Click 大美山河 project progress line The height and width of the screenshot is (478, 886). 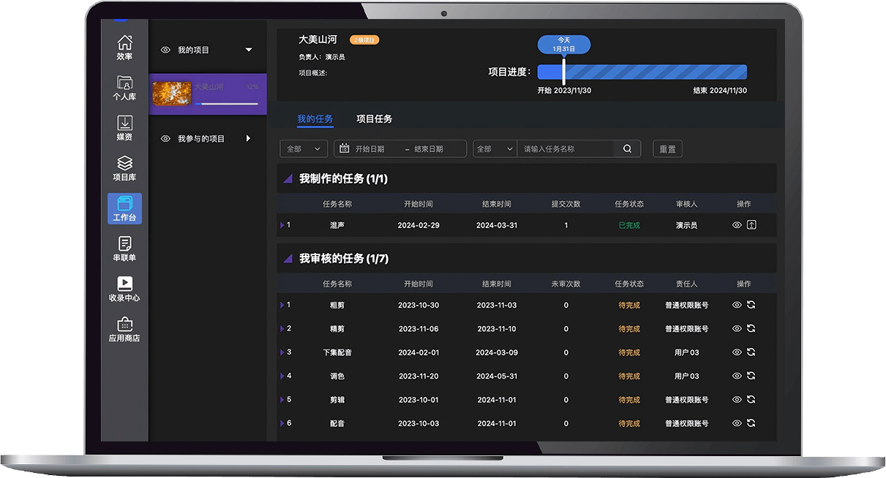coord(226,104)
